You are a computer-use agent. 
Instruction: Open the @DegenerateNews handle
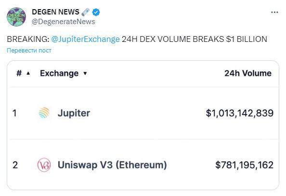point(63,22)
